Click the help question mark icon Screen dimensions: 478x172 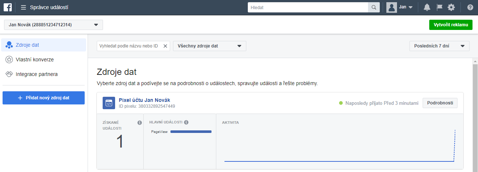point(470,7)
